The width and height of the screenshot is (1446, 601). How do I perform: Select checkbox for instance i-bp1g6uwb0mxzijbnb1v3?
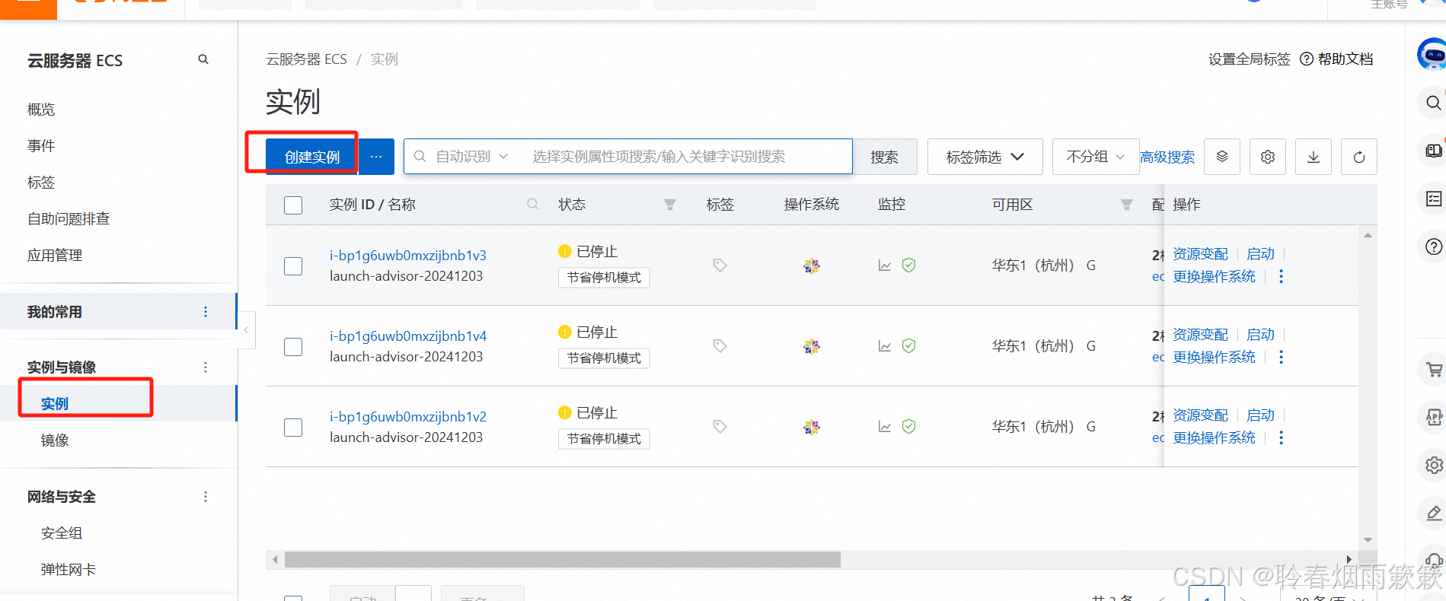(x=293, y=266)
